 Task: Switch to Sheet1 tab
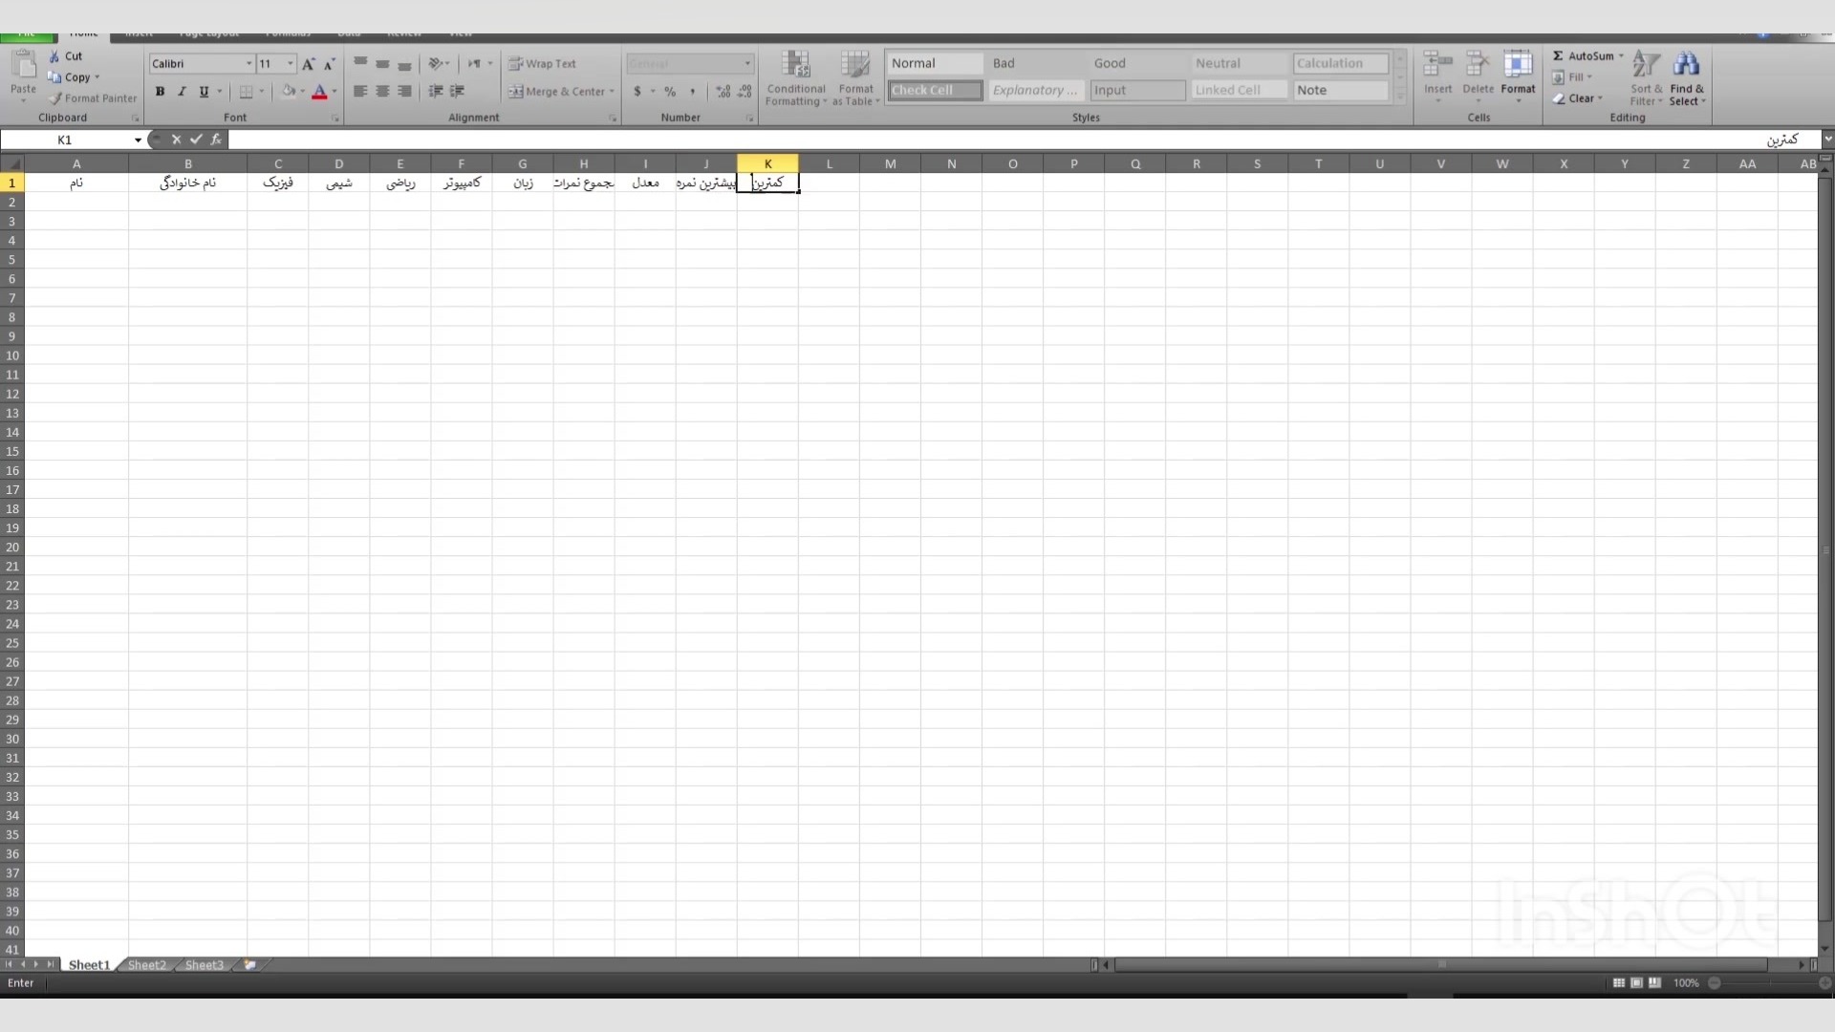pyautogui.click(x=89, y=965)
